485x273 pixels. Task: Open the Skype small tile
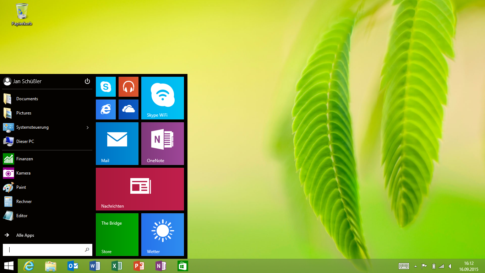(106, 87)
